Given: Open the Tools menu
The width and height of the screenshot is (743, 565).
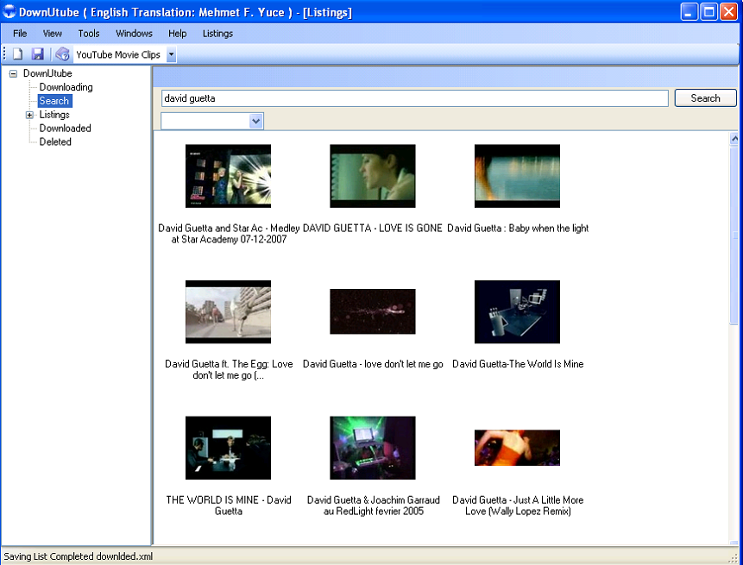Looking at the screenshot, I should [89, 34].
